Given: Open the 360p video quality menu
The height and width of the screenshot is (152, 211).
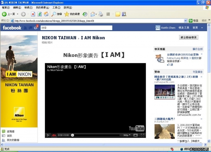Looking at the screenshot, I should tap(127, 135).
